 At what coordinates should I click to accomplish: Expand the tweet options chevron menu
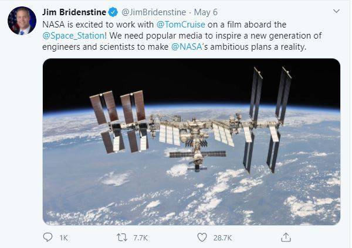[335, 11]
